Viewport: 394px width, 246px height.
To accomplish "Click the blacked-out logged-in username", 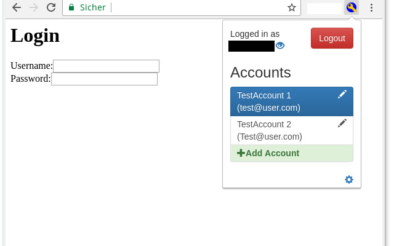I will 251,46.
